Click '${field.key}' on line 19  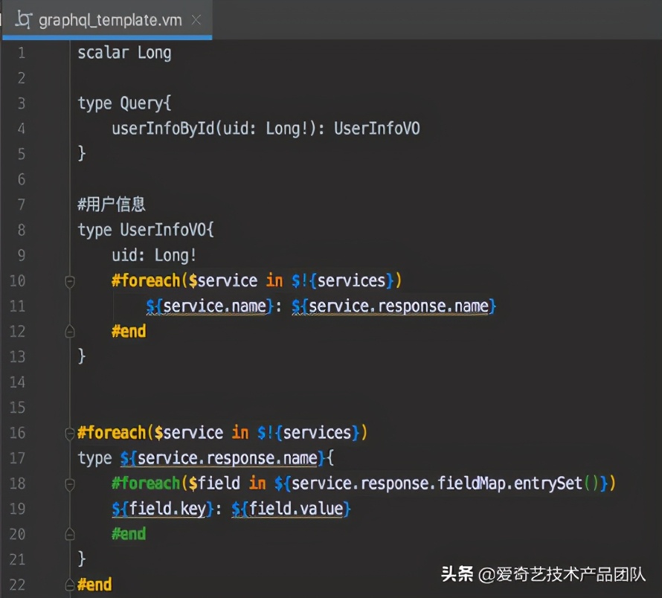163,509
